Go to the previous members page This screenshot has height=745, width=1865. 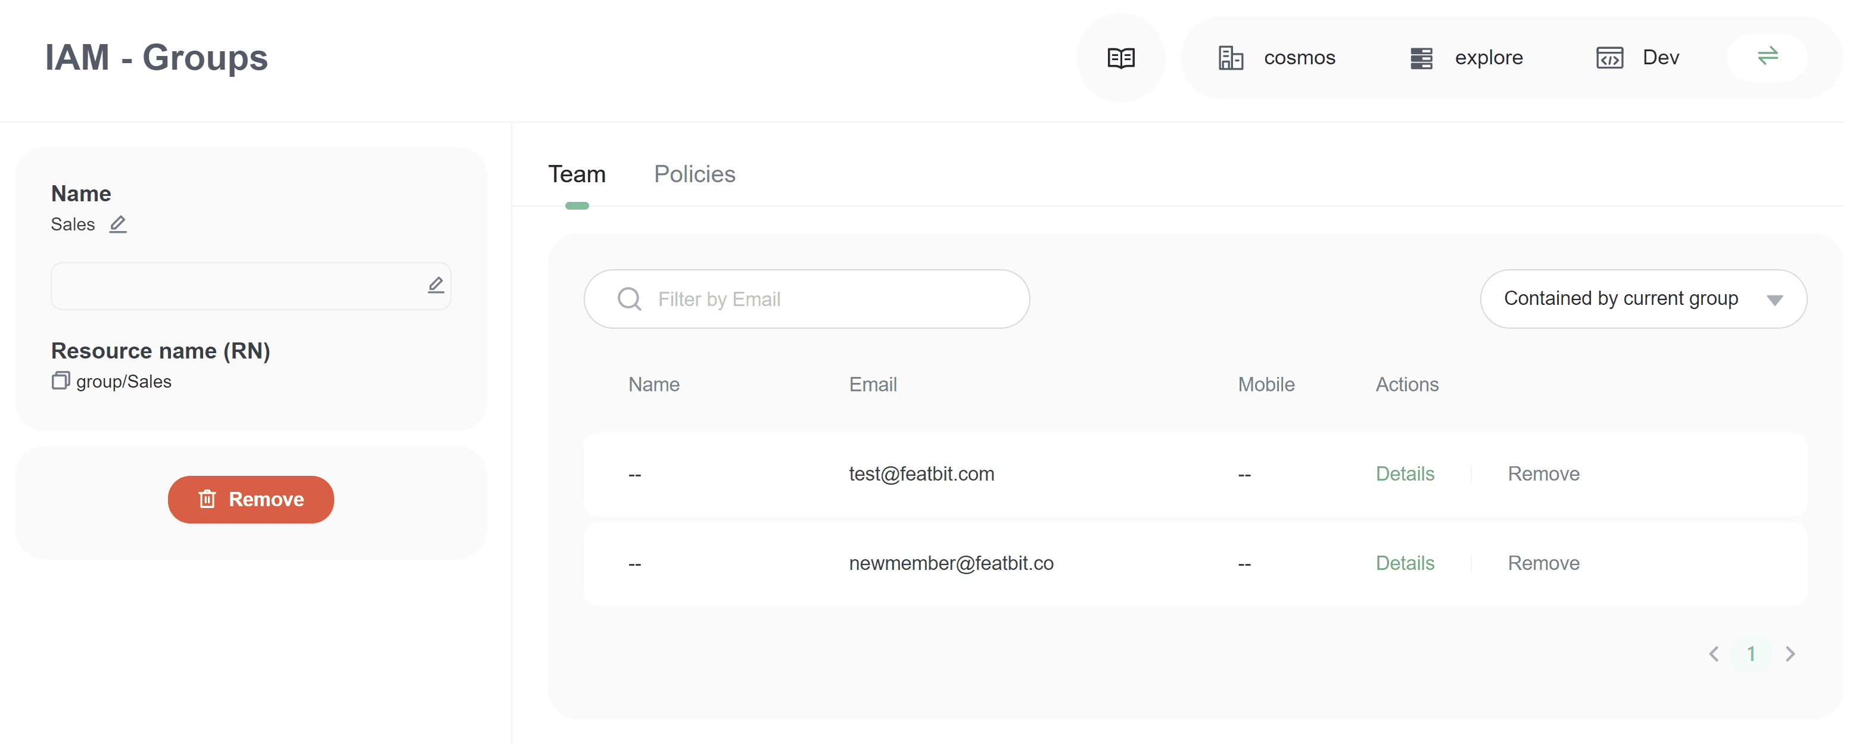click(x=1713, y=654)
